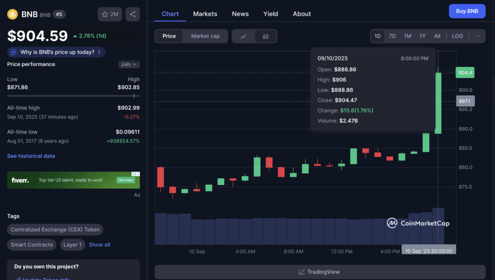Image resolution: width=495 pixels, height=280 pixels.
Task: Switch to the Markets tab
Action: (205, 14)
